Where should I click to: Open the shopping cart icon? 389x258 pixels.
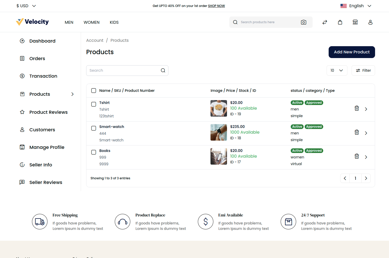[x=340, y=22]
